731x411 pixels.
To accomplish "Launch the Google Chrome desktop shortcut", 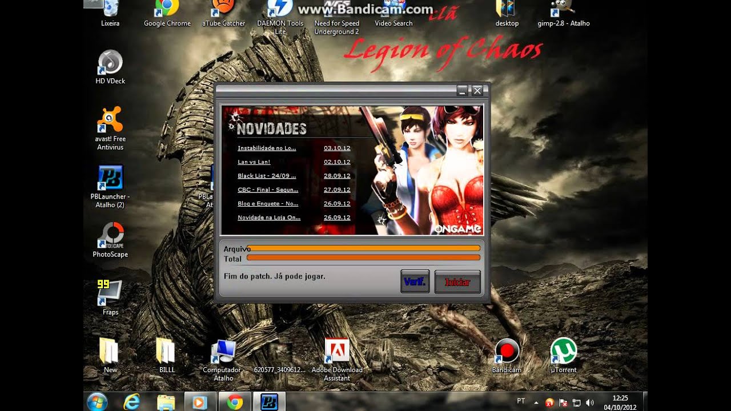I will point(167,13).
